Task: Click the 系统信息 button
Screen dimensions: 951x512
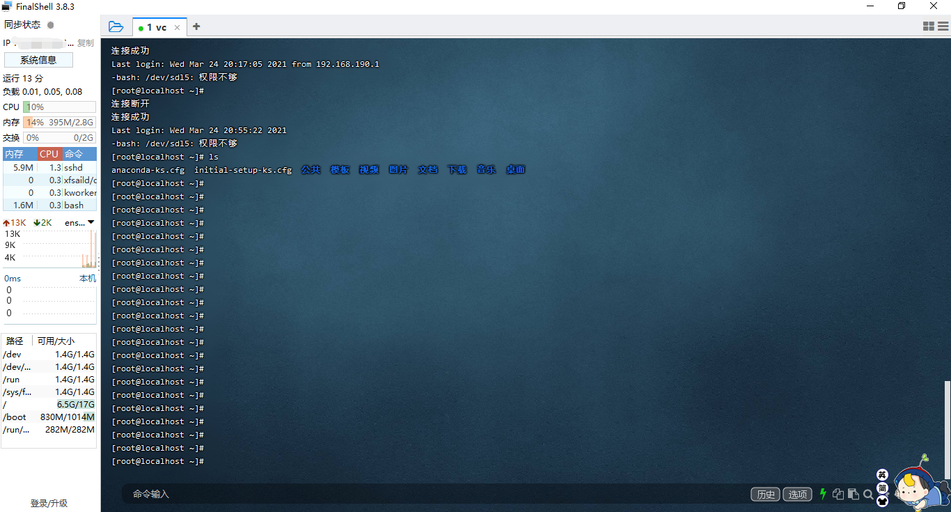Action: click(38, 60)
